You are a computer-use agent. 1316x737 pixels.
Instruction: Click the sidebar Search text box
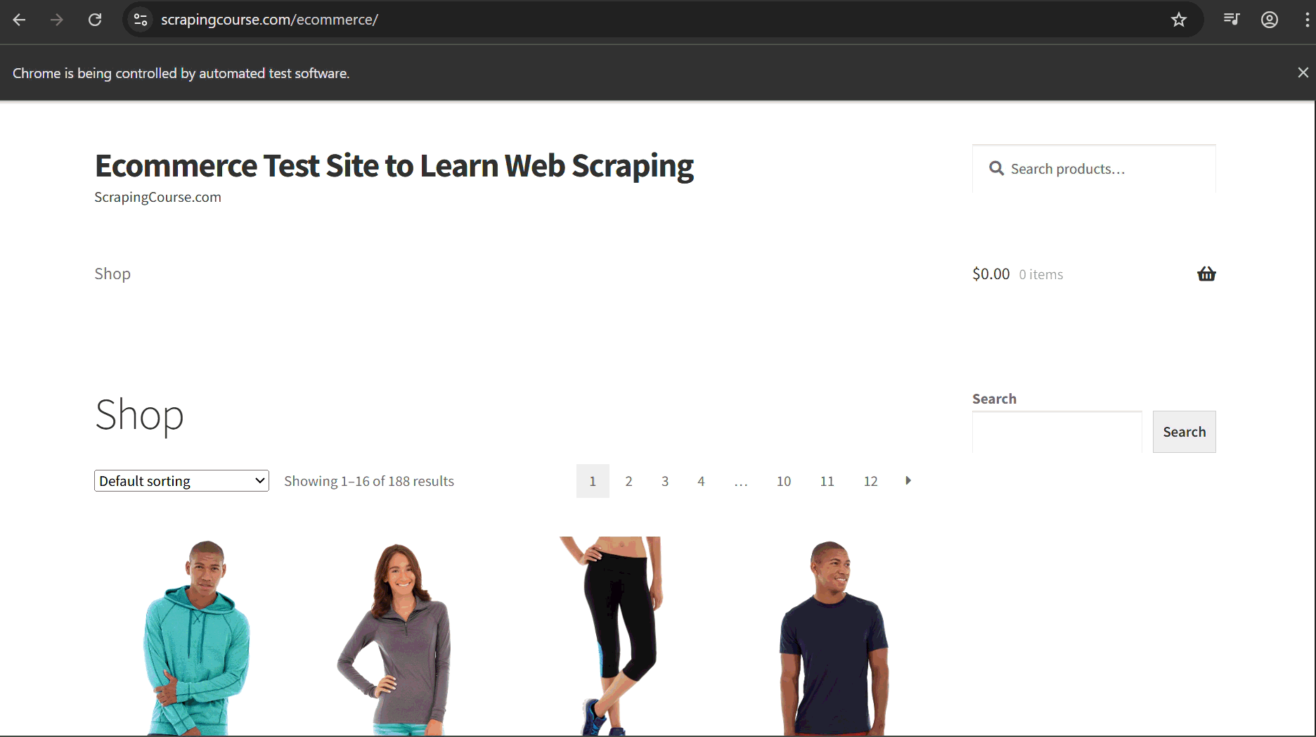click(1057, 432)
